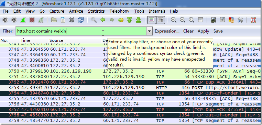Image resolution: width=262 pixels, height=125 pixels.
Task: Close this capture file
Action: pyautogui.click(x=72, y=20)
